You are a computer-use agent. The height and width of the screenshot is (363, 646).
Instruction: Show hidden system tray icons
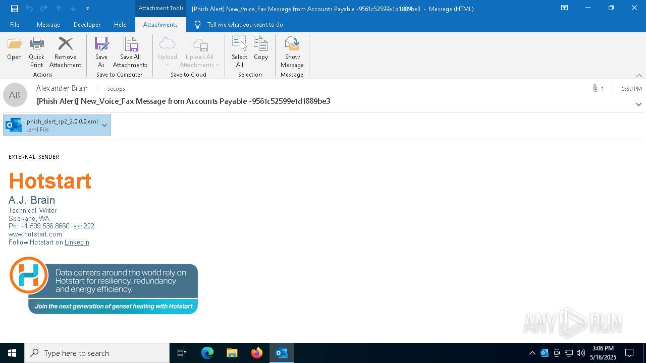pyautogui.click(x=532, y=353)
